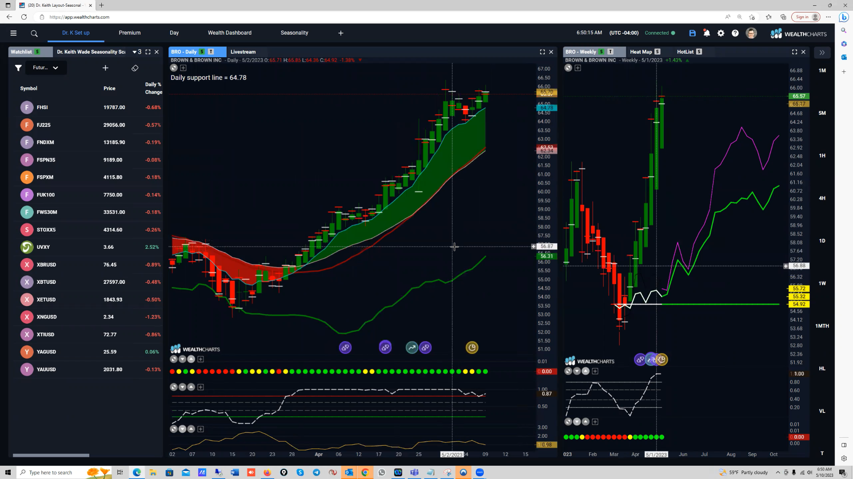Image resolution: width=853 pixels, height=479 pixels.
Task: Move the dots indicator pane up
Action: click(191, 359)
